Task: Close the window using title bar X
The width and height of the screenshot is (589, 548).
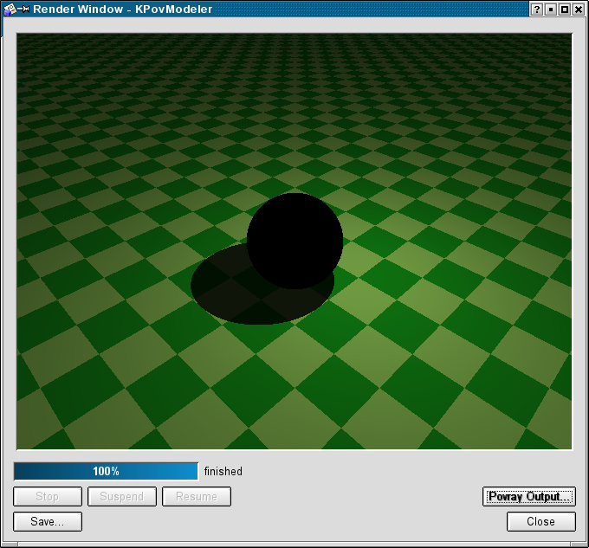Action: click(579, 9)
